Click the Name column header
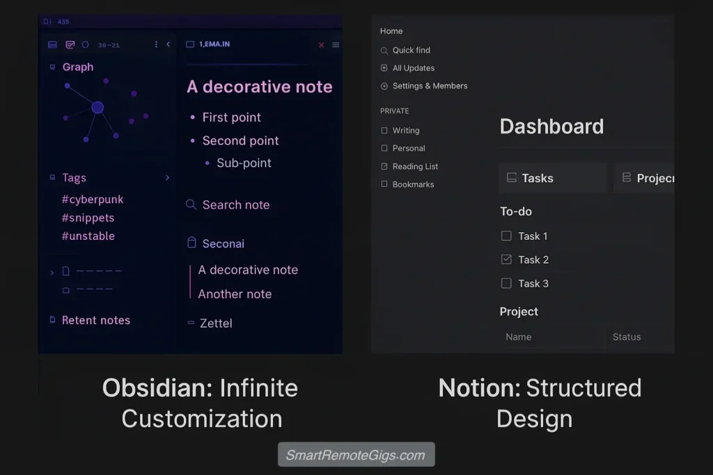This screenshot has width=713, height=475. click(518, 337)
